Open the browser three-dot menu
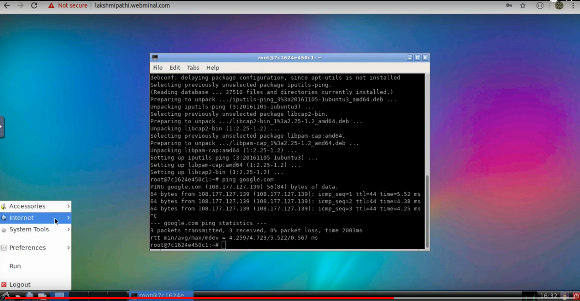 tap(573, 5)
